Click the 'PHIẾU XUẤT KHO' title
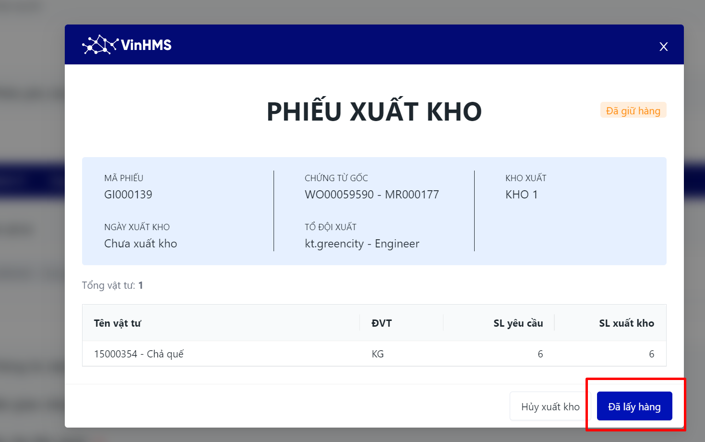The height and width of the screenshot is (442, 705). point(374,111)
